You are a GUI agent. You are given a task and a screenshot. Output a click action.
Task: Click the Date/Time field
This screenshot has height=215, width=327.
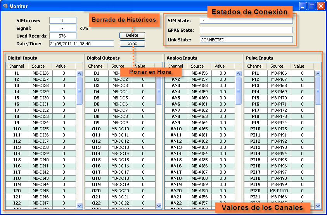point(81,44)
